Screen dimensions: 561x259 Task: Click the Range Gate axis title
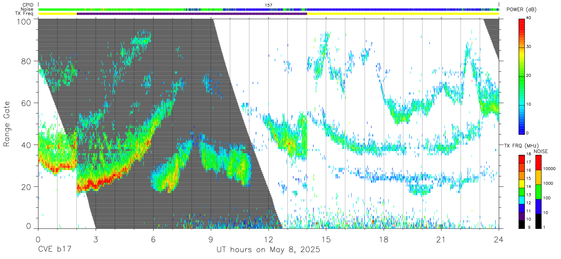7,124
